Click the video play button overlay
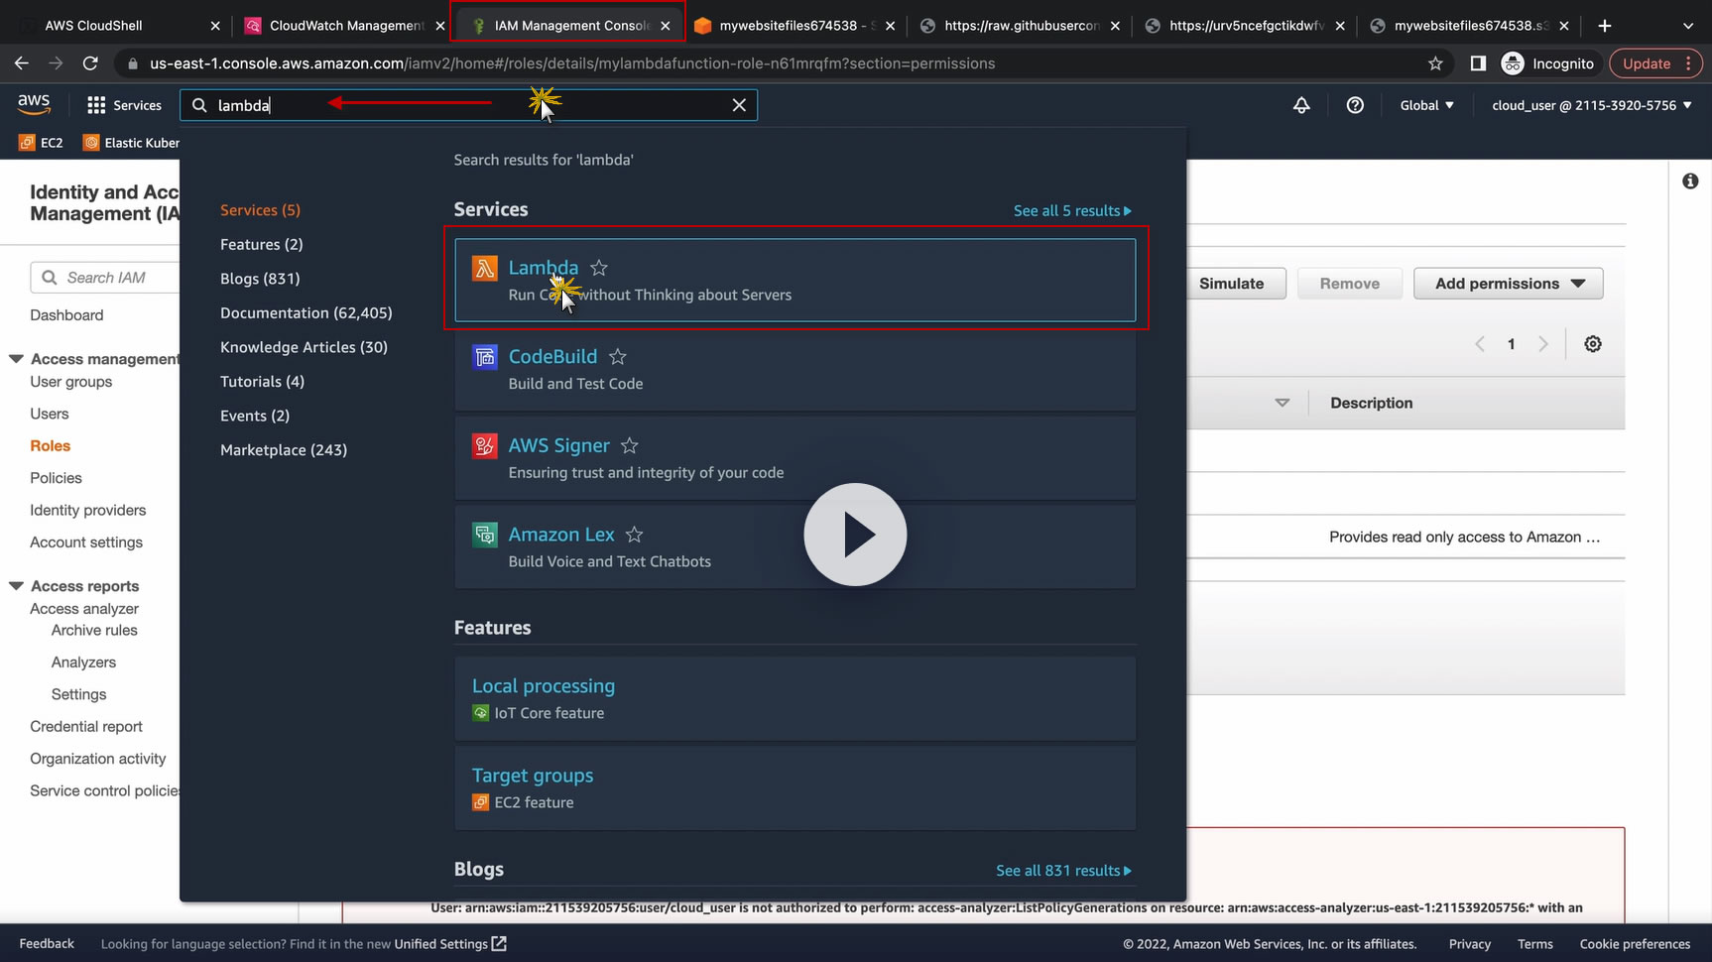 click(x=855, y=535)
